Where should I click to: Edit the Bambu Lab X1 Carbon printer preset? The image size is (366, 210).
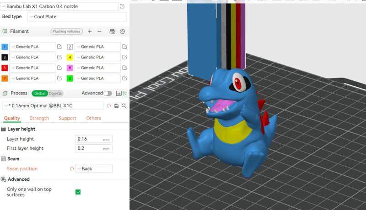122,6
